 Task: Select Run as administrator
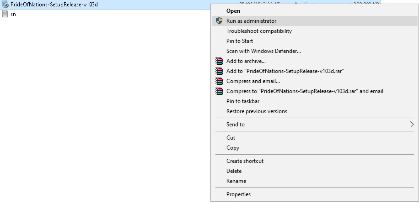click(251, 21)
